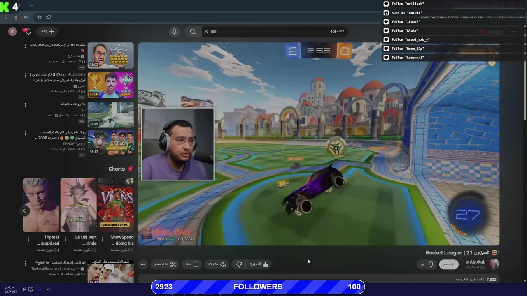Open options menu for the 31:45 video
Image resolution: width=527 pixels, height=296 pixels.
pyautogui.click(x=26, y=105)
